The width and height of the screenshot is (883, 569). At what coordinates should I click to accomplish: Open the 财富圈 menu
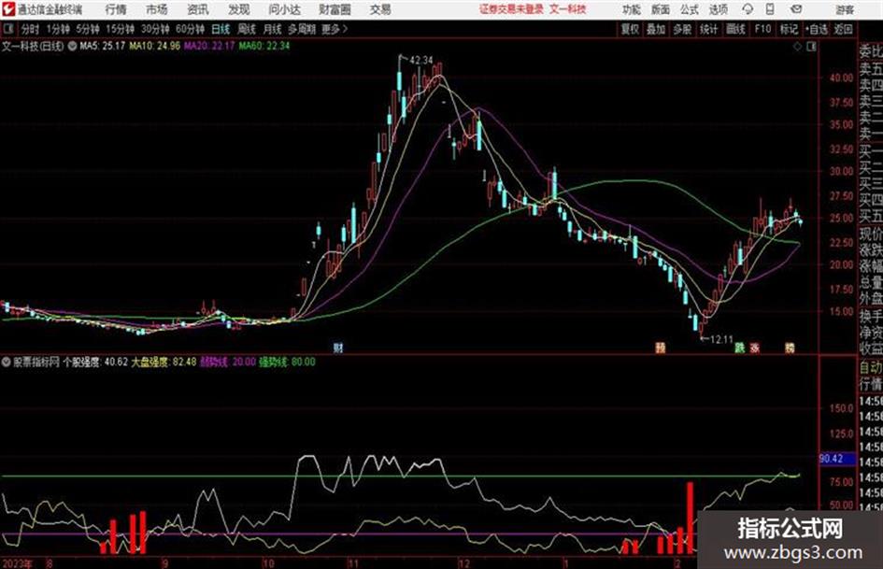click(x=335, y=9)
